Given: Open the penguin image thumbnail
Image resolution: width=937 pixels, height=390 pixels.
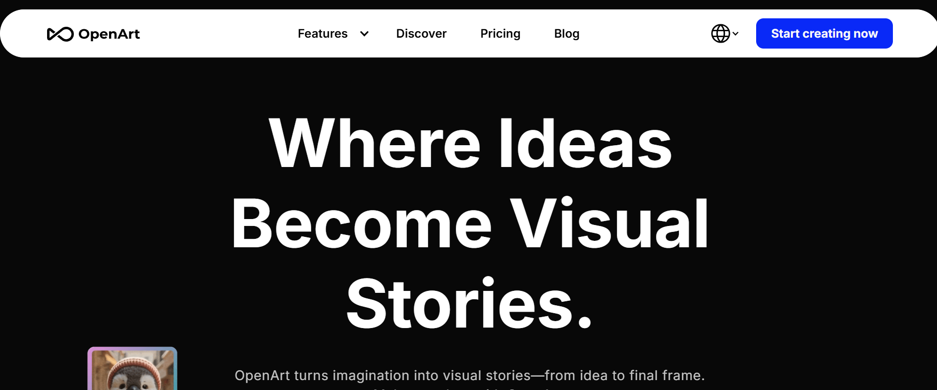Looking at the screenshot, I should coord(132,369).
